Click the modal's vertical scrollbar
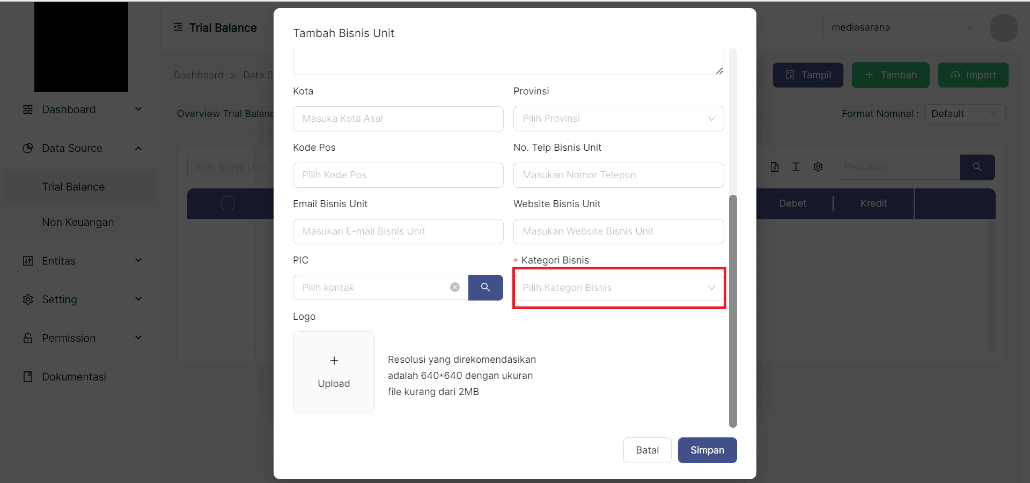Screen dimensions: 1030x483 click(x=733, y=311)
